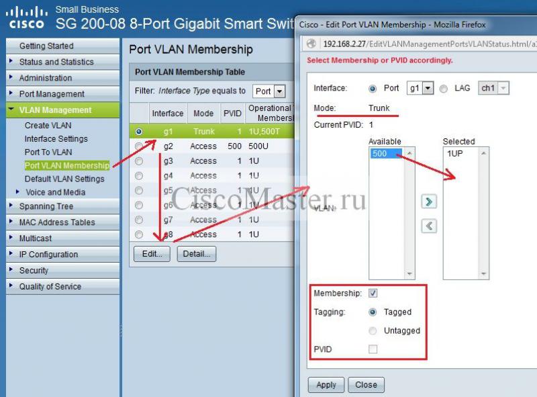
Task: Select radio button for row g1
Action: pos(139,132)
